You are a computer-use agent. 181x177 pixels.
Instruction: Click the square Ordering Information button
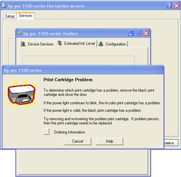46,132
